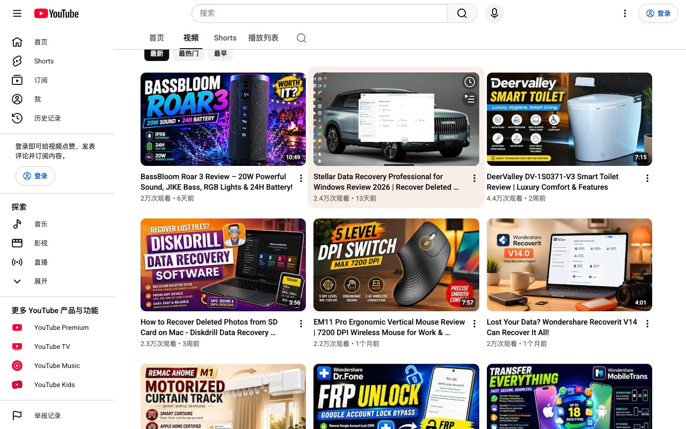Image resolution: width=686 pixels, height=429 pixels.
Task: Open the settings three-dot menu
Action: pyautogui.click(x=625, y=13)
